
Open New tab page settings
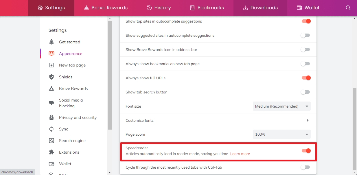[72, 65]
